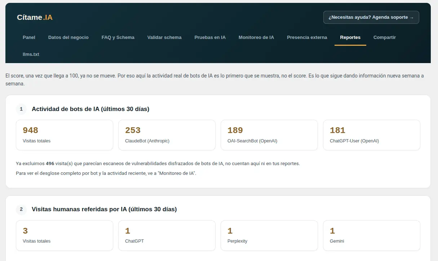Image resolution: width=438 pixels, height=261 pixels.
Task: Click the 496 excluded visits number
Action: pos(50,164)
